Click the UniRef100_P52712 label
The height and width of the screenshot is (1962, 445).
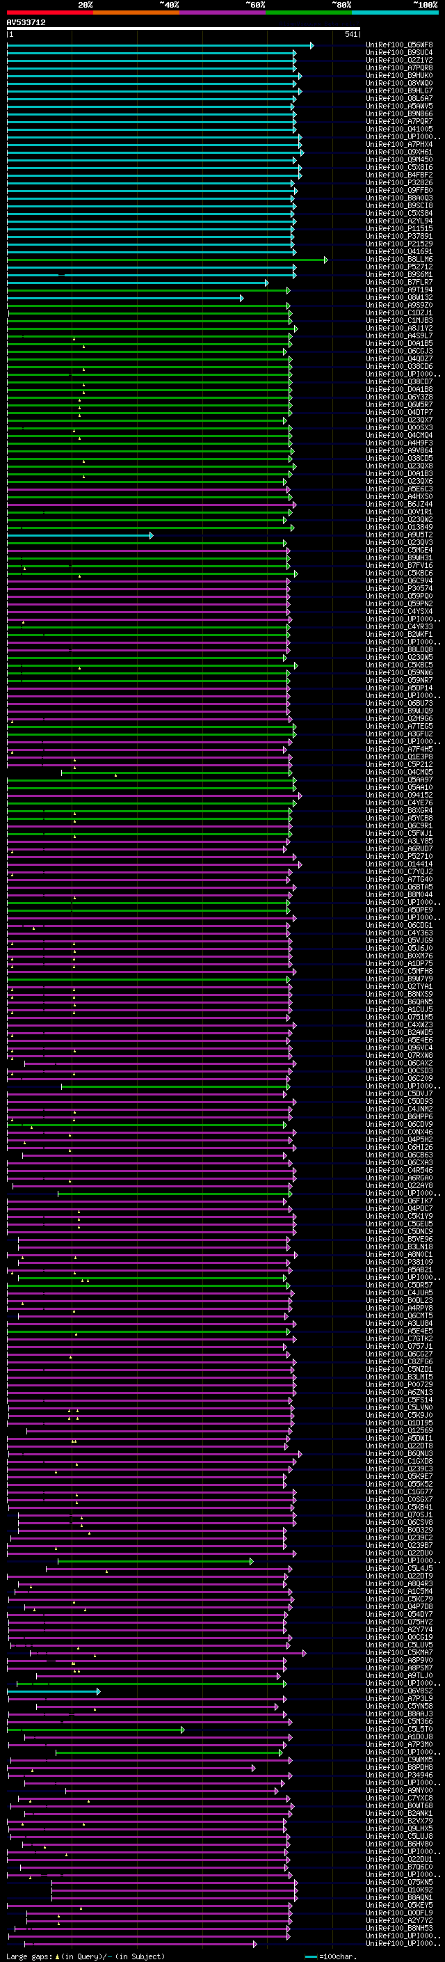pyautogui.click(x=399, y=267)
